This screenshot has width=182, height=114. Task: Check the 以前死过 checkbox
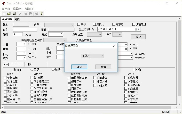(134, 24)
